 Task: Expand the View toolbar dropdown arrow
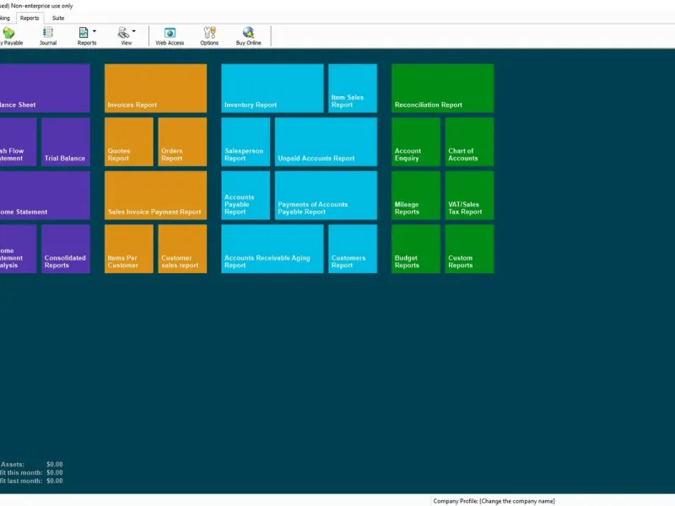134,31
